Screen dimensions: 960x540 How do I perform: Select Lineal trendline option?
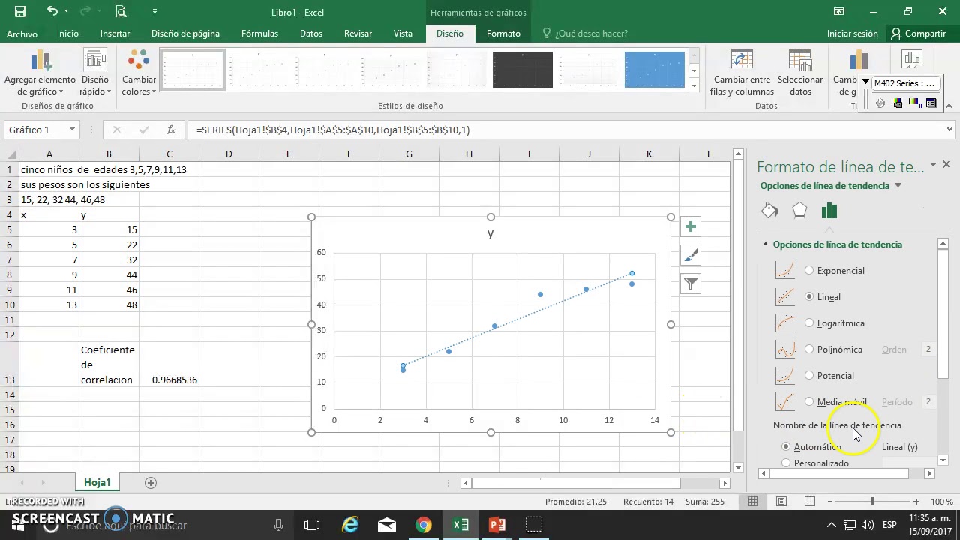tap(809, 296)
